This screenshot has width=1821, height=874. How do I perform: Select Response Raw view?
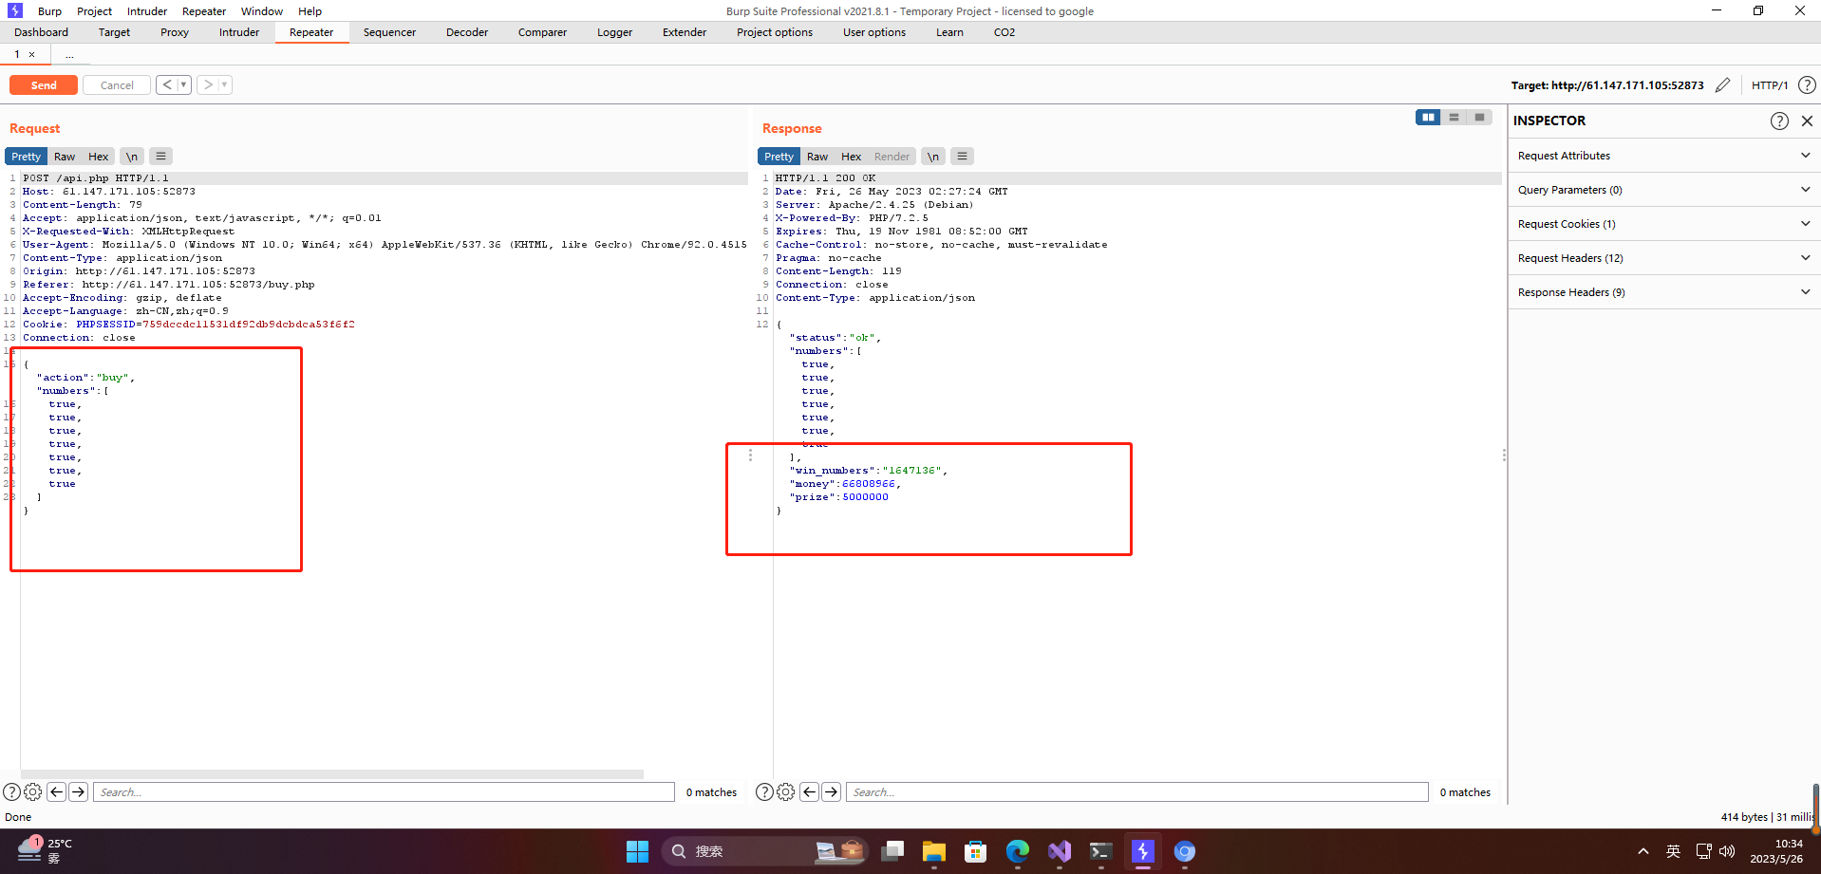[x=817, y=157]
